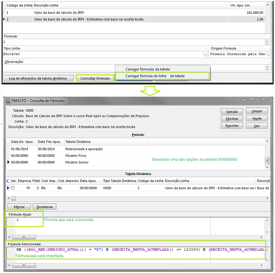This screenshot has height=273, width=275.
Task: Click the Fórmula field spinner up arrow
Action: pos(267,41)
